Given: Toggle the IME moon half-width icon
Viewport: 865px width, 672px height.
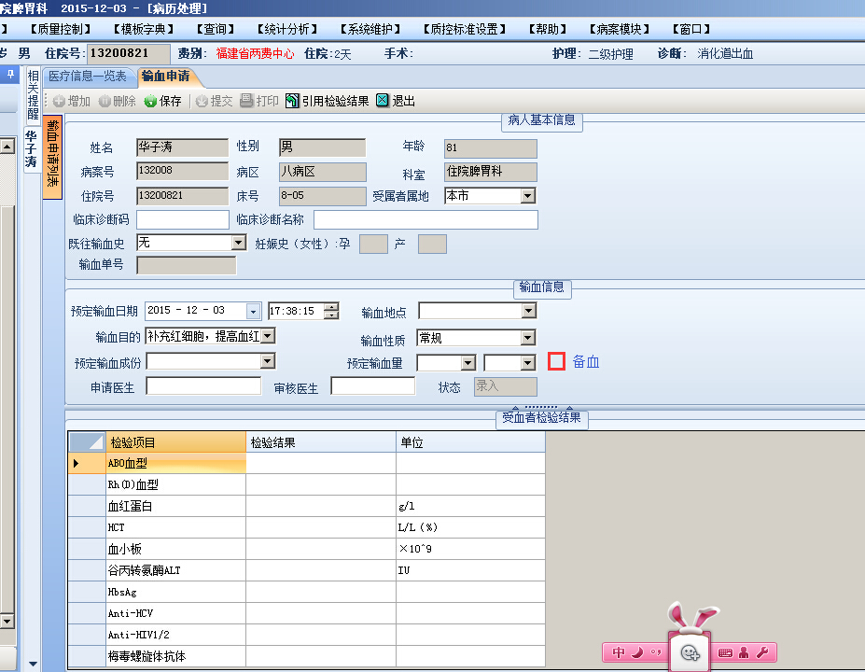Looking at the screenshot, I should click(x=637, y=652).
